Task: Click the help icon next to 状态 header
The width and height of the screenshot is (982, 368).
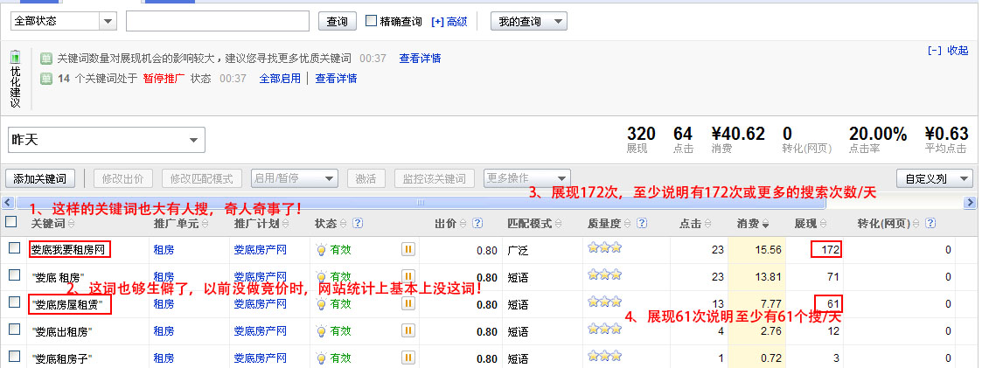Action: 359,223
